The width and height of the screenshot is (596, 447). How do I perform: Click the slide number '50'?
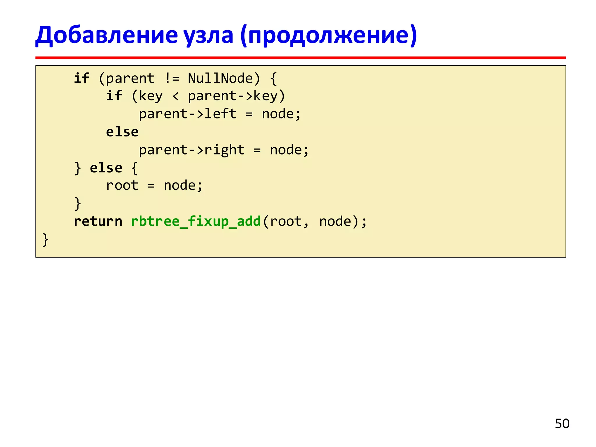(x=562, y=424)
